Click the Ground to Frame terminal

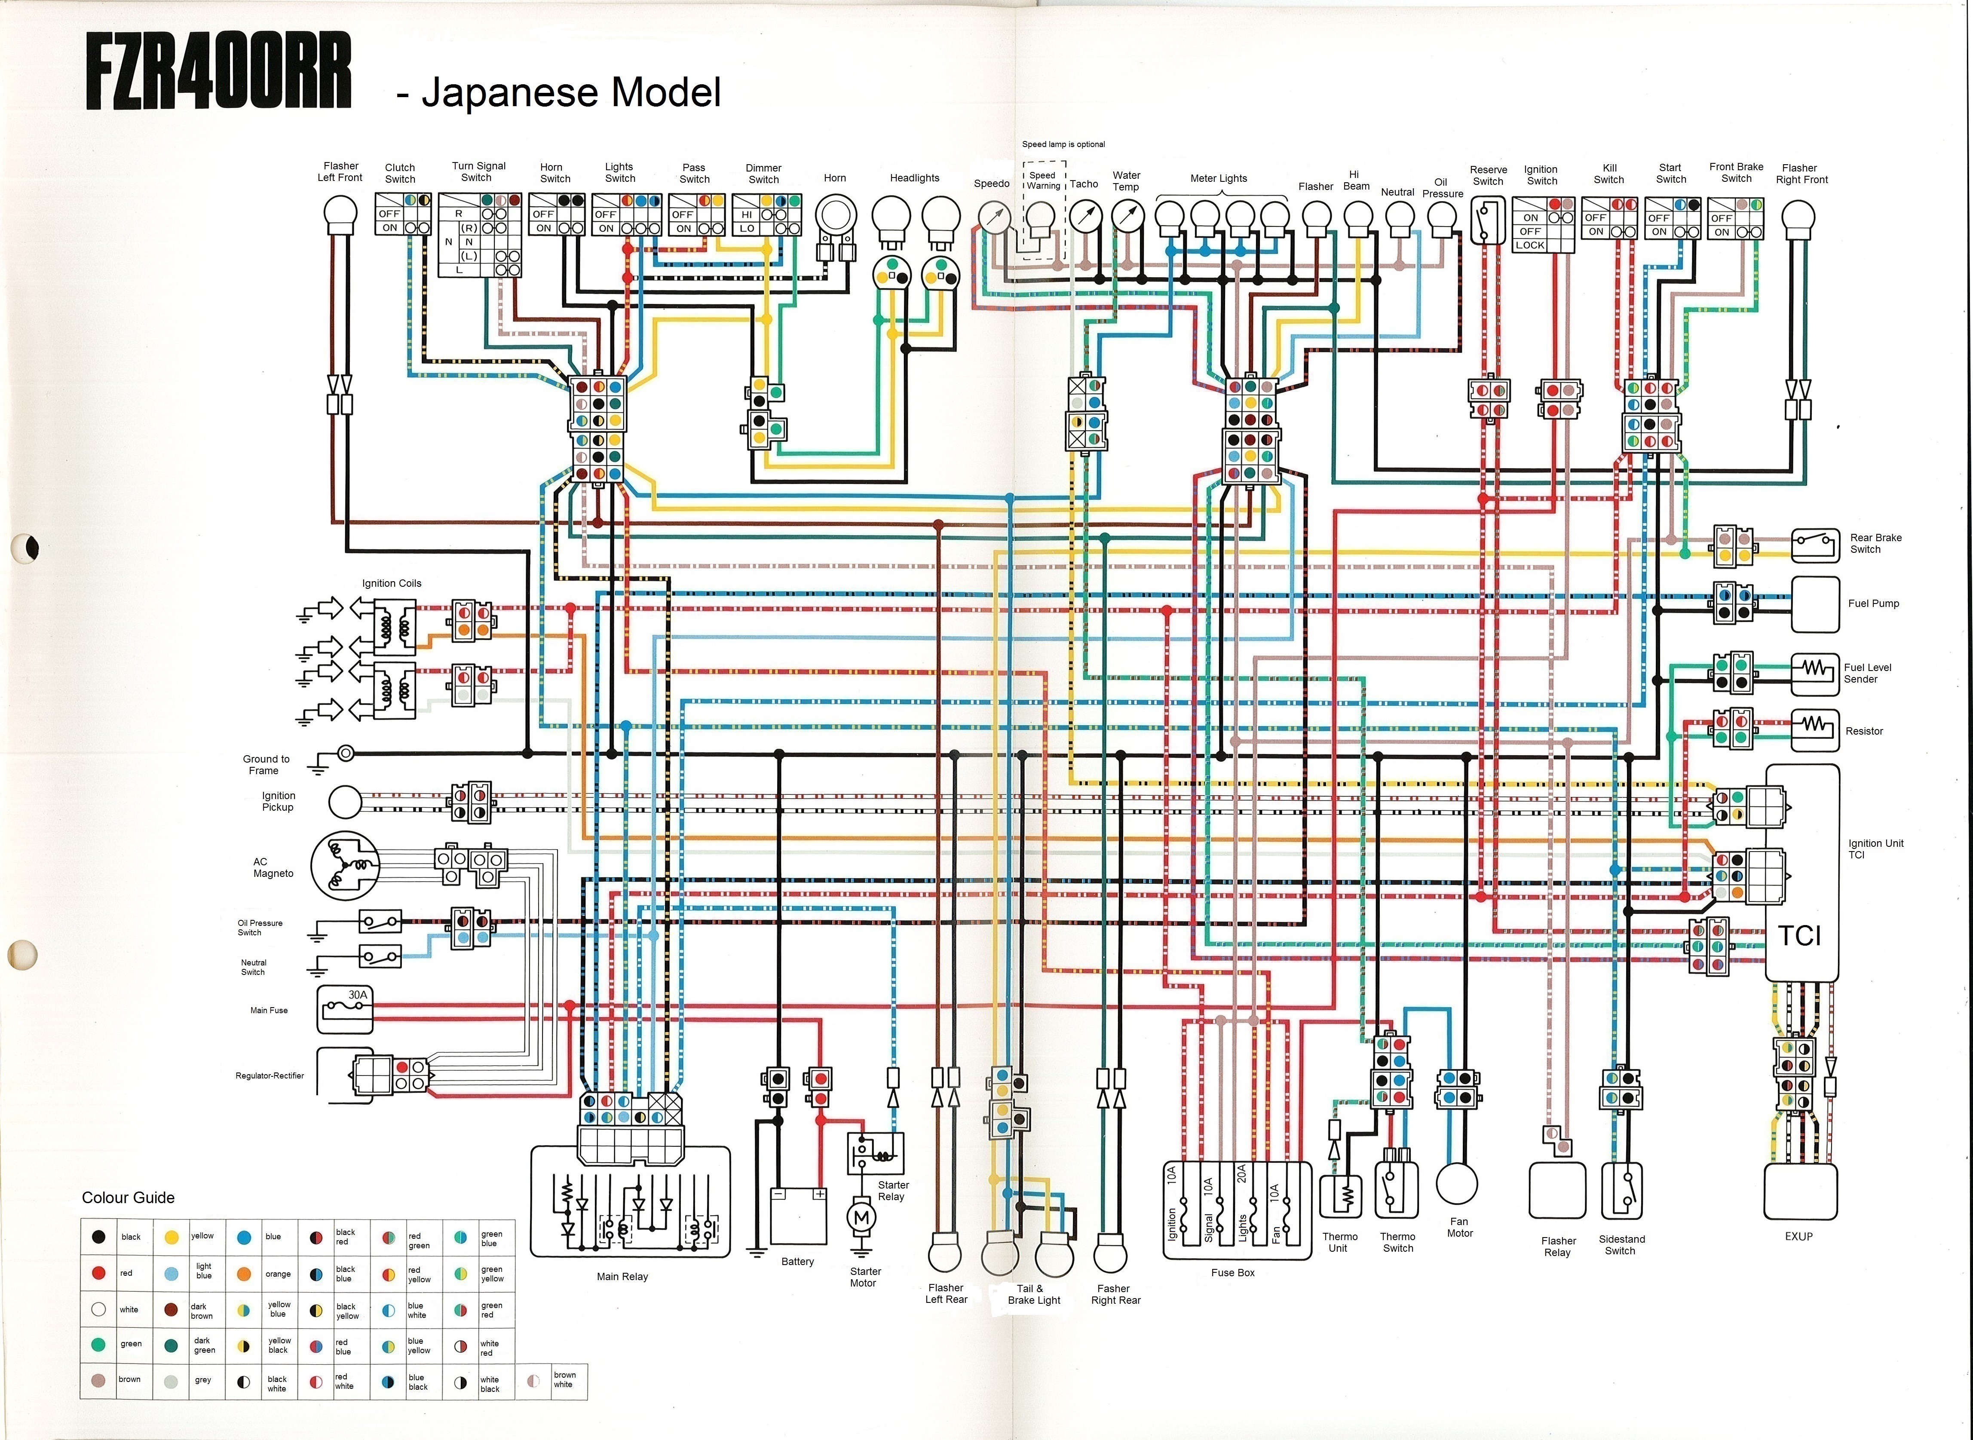tap(345, 752)
